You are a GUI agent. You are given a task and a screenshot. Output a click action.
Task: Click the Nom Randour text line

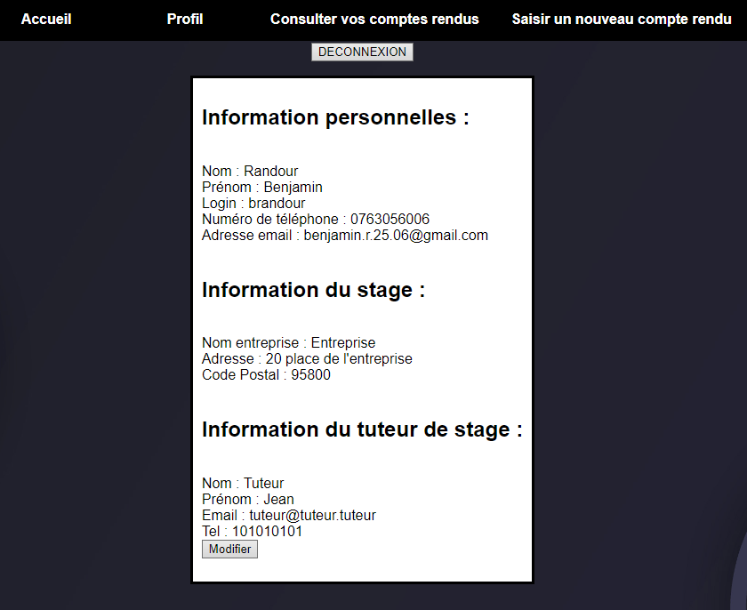click(x=250, y=172)
